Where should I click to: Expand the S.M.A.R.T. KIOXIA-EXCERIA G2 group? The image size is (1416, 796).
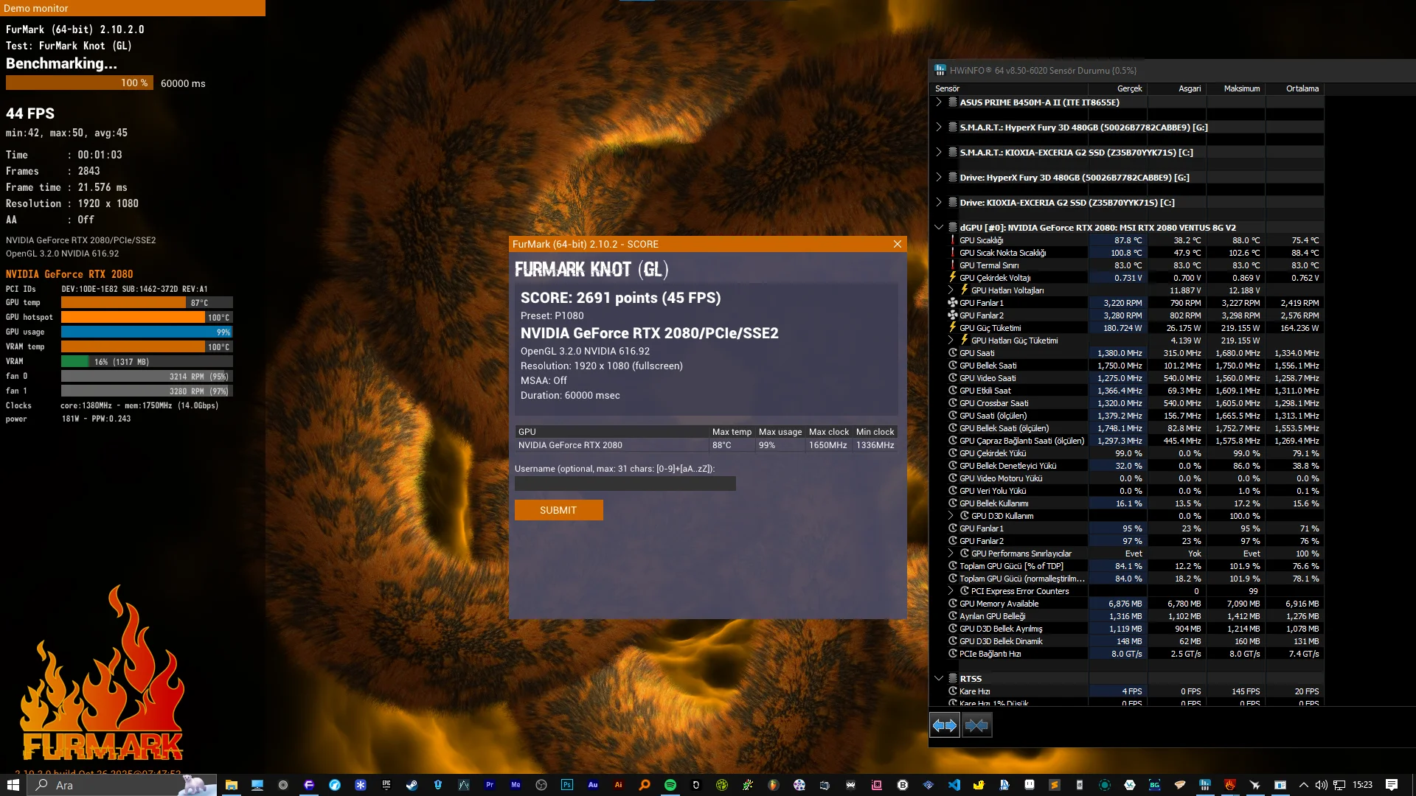[939, 153]
